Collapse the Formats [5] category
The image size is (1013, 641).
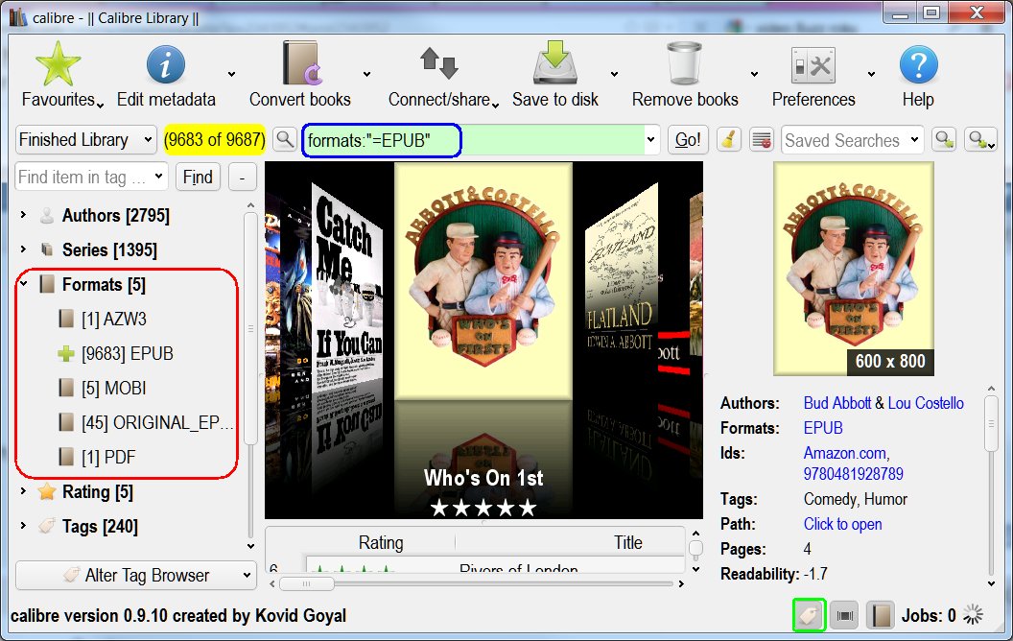coord(24,284)
